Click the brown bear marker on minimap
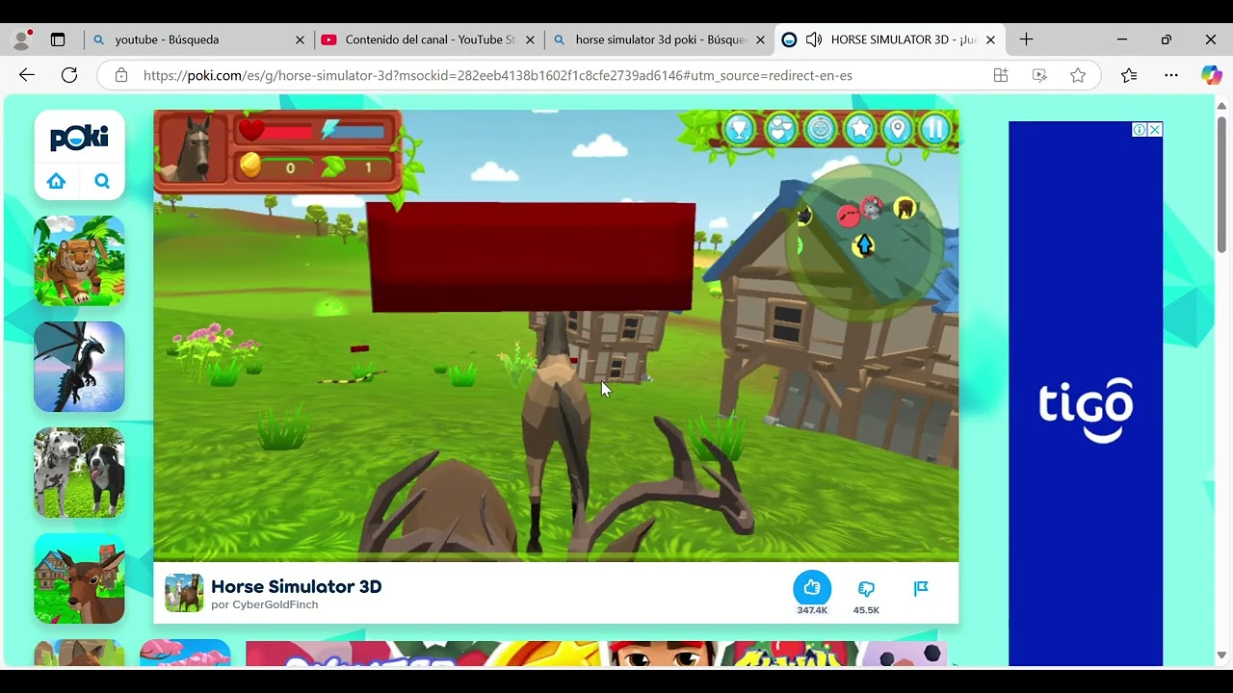The height and width of the screenshot is (693, 1233). pyautogui.click(x=904, y=207)
